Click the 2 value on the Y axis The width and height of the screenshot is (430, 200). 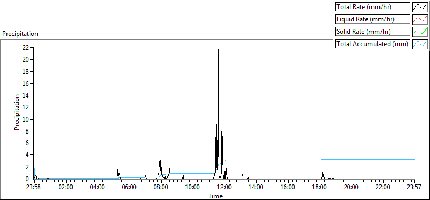(28, 167)
